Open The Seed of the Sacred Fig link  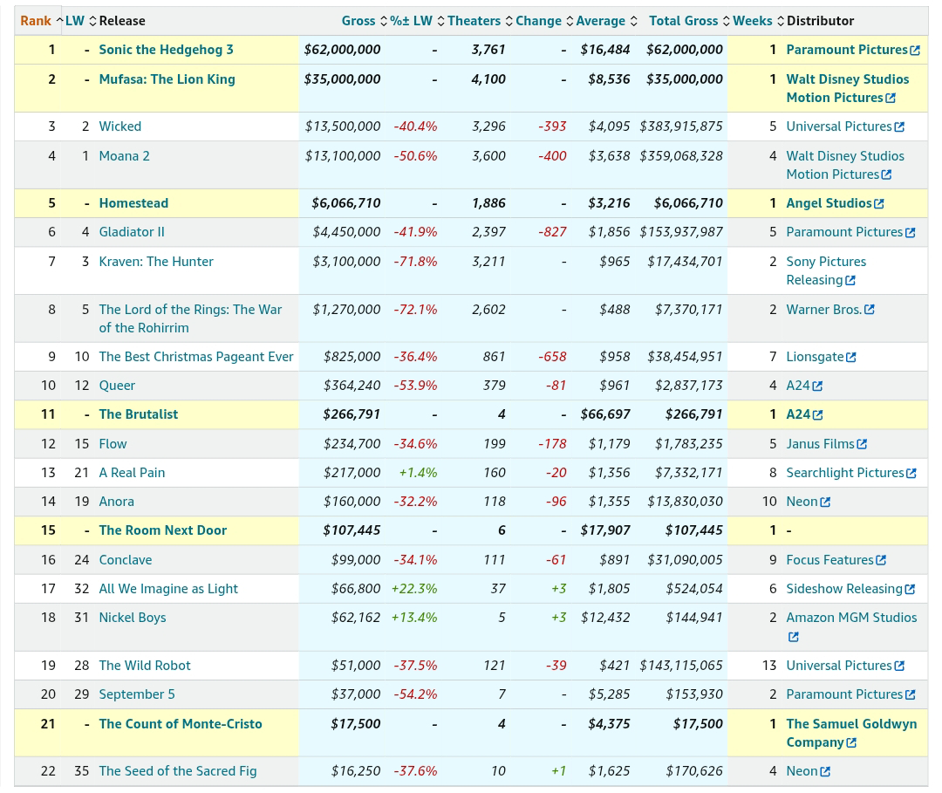point(178,771)
